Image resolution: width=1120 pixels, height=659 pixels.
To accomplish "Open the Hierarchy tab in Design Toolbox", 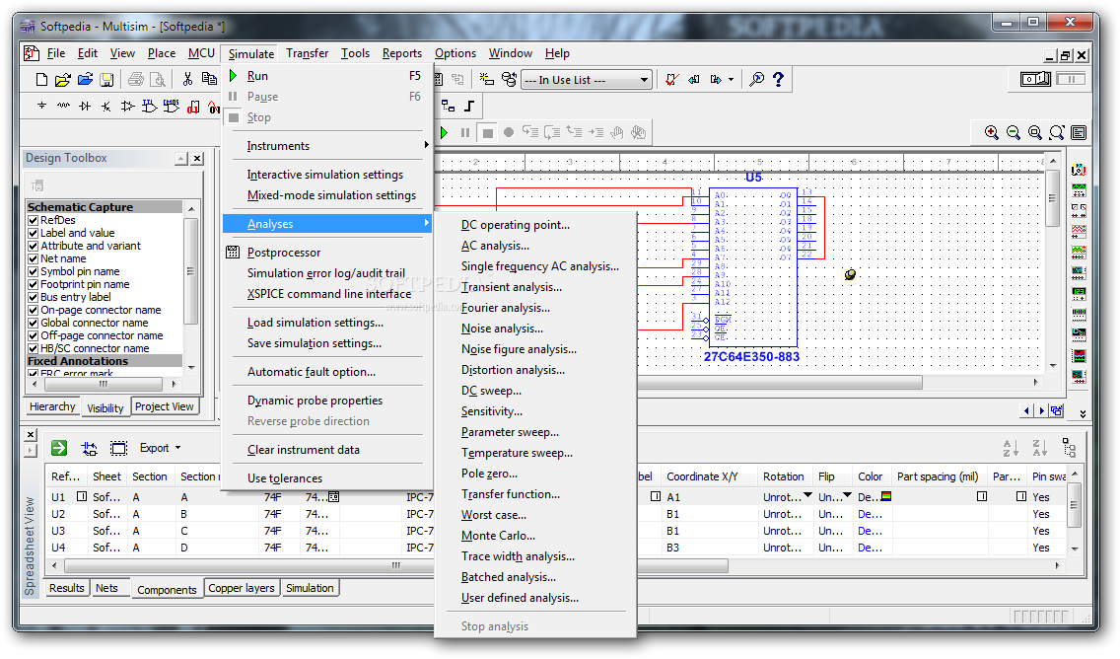I will pyautogui.click(x=52, y=406).
